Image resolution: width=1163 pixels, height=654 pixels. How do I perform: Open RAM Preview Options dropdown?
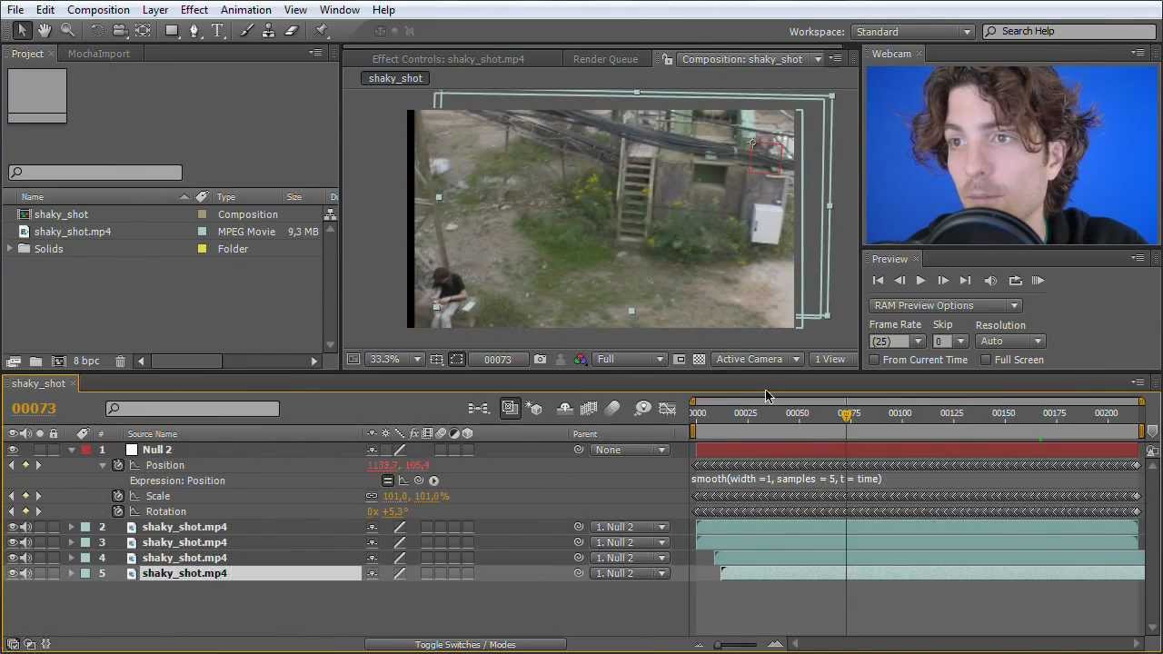point(945,305)
